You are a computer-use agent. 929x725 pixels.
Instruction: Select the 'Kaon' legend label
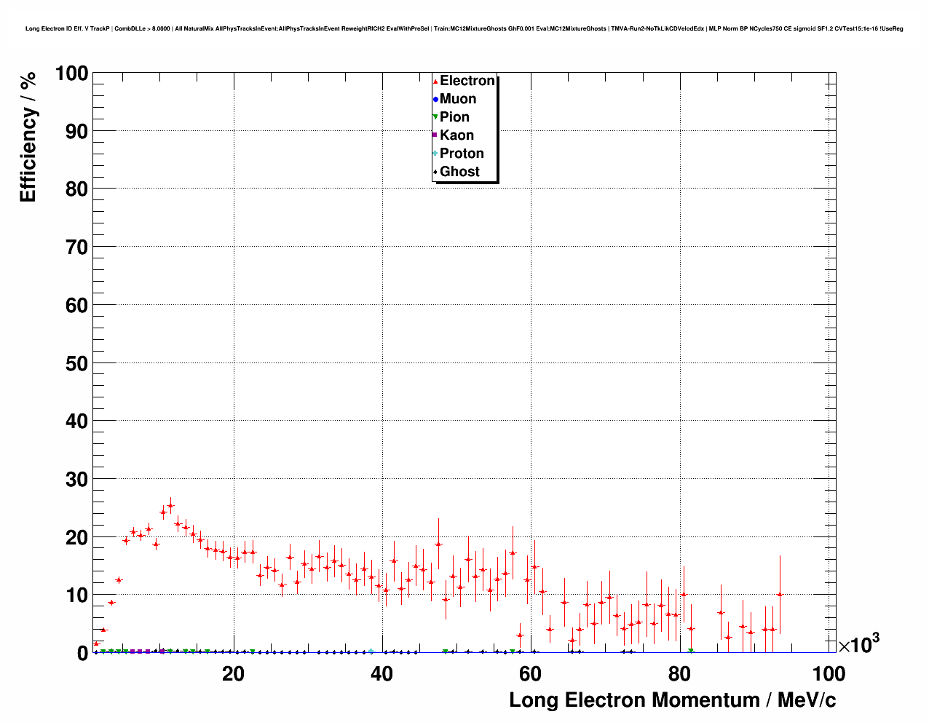coord(456,135)
